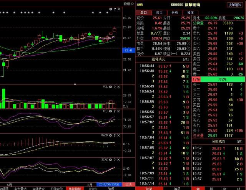Select the 传统指标 bottom tab
246x190 pixels.
pyautogui.click(x=75, y=188)
